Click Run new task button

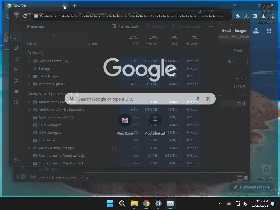[x=125, y=27]
